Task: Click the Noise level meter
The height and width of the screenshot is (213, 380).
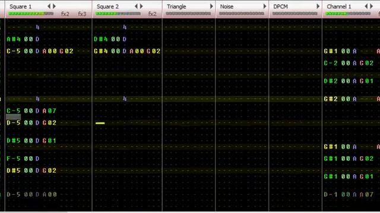Action: [242, 14]
